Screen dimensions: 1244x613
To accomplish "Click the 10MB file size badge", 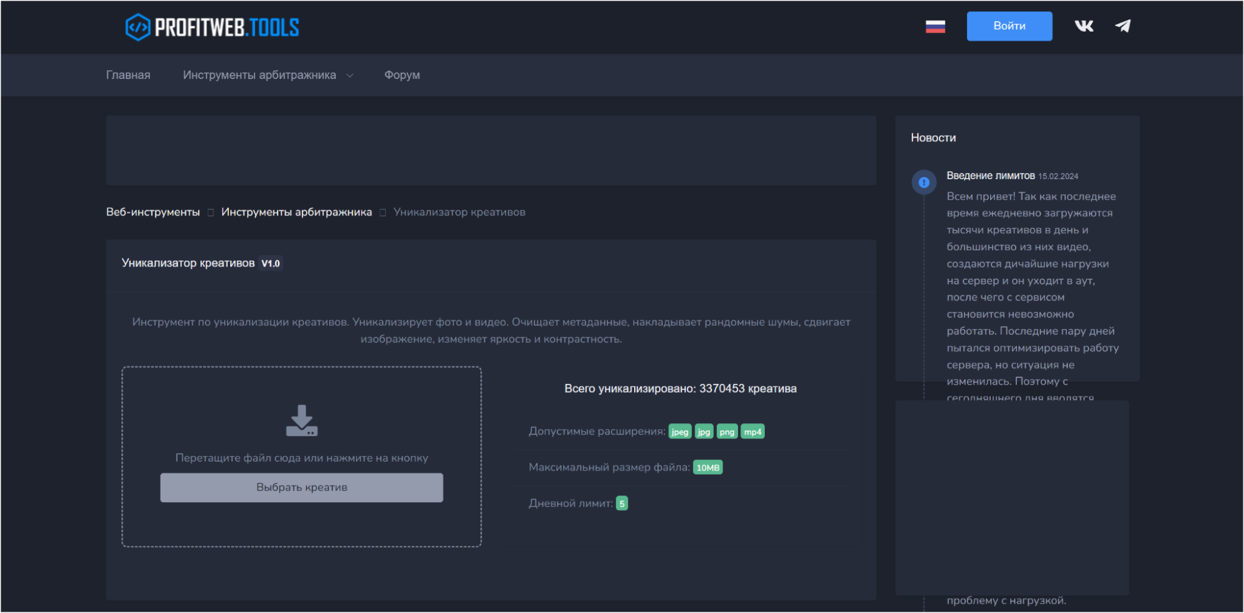I will coord(708,468).
